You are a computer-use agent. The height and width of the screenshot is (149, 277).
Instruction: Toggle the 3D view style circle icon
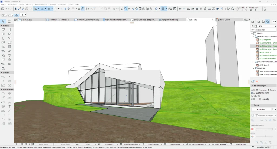click(x=163, y=9)
